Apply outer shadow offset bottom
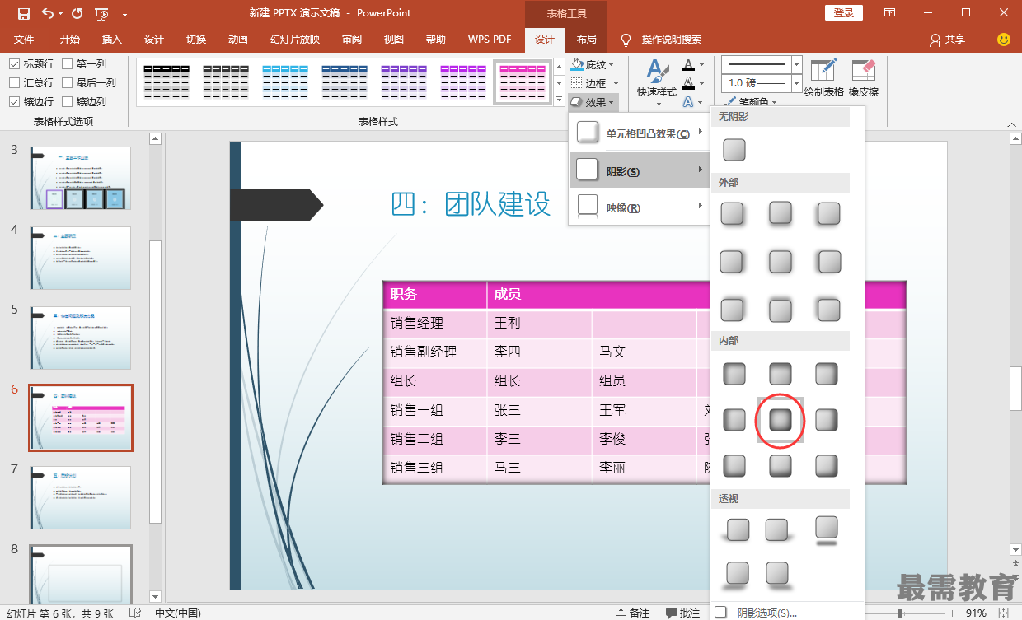Image resolution: width=1022 pixels, height=620 pixels. click(781, 214)
